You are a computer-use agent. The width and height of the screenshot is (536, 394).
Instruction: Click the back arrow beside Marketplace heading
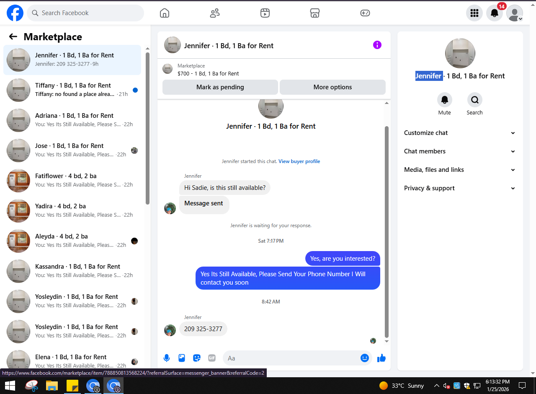(x=13, y=36)
